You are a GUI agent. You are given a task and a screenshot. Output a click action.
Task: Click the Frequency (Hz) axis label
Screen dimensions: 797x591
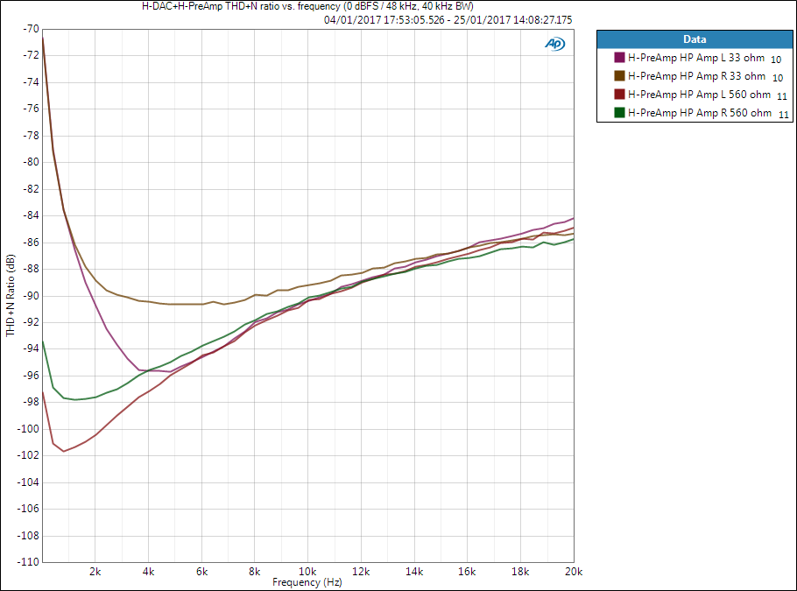[307, 582]
